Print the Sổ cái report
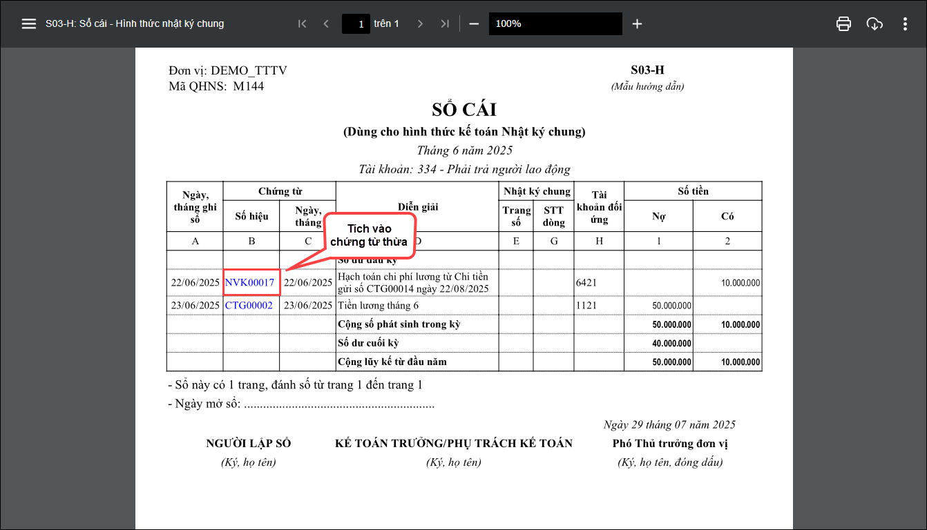Image resolution: width=927 pixels, height=530 pixels. [x=843, y=23]
